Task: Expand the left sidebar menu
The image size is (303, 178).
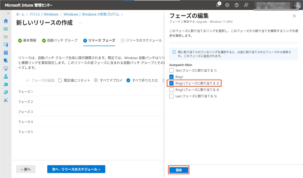Action: 8,14
